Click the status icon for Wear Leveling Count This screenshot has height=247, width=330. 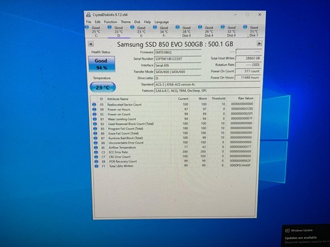coord(95,119)
